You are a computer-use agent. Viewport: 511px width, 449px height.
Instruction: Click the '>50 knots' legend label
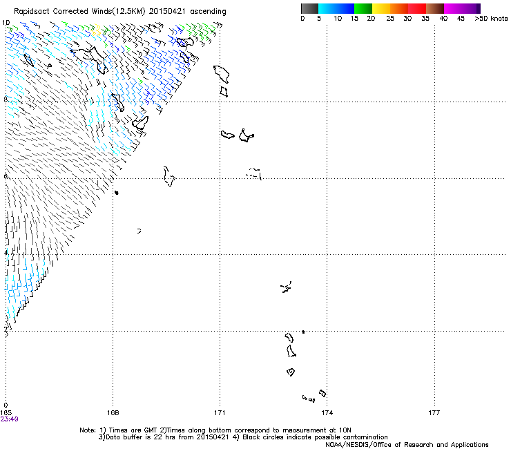point(491,19)
